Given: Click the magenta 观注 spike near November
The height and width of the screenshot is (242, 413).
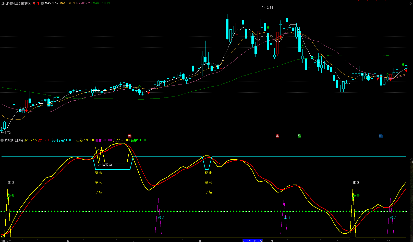Looking at the screenshot, I should [x=391, y=216].
